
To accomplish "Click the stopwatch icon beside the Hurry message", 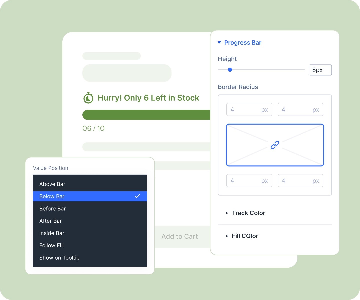I will pos(88,98).
